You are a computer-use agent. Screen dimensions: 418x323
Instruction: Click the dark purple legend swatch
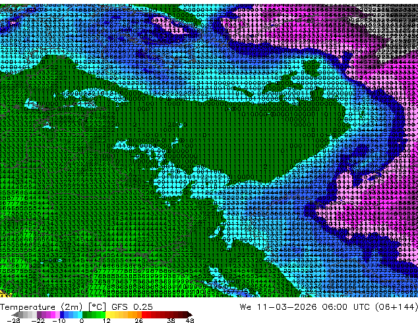(39, 314)
